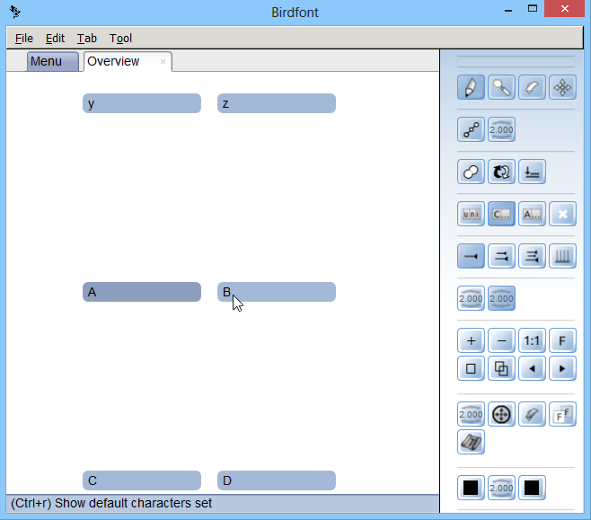Open the Tool menu
Screen dimensions: 591x520
tap(120, 38)
